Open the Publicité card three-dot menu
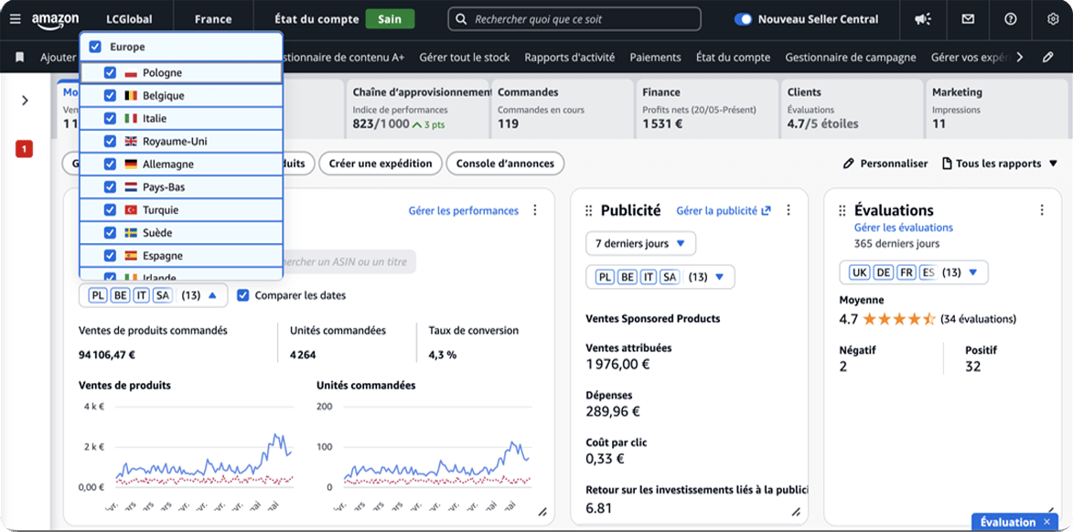This screenshot has width=1073, height=532. click(x=789, y=210)
